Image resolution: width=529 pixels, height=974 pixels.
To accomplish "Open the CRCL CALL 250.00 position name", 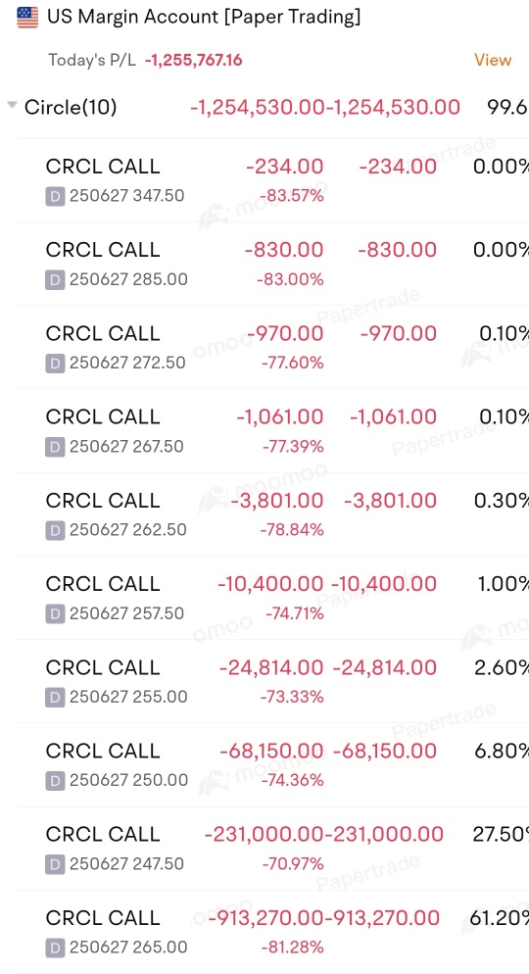I will point(103,751).
